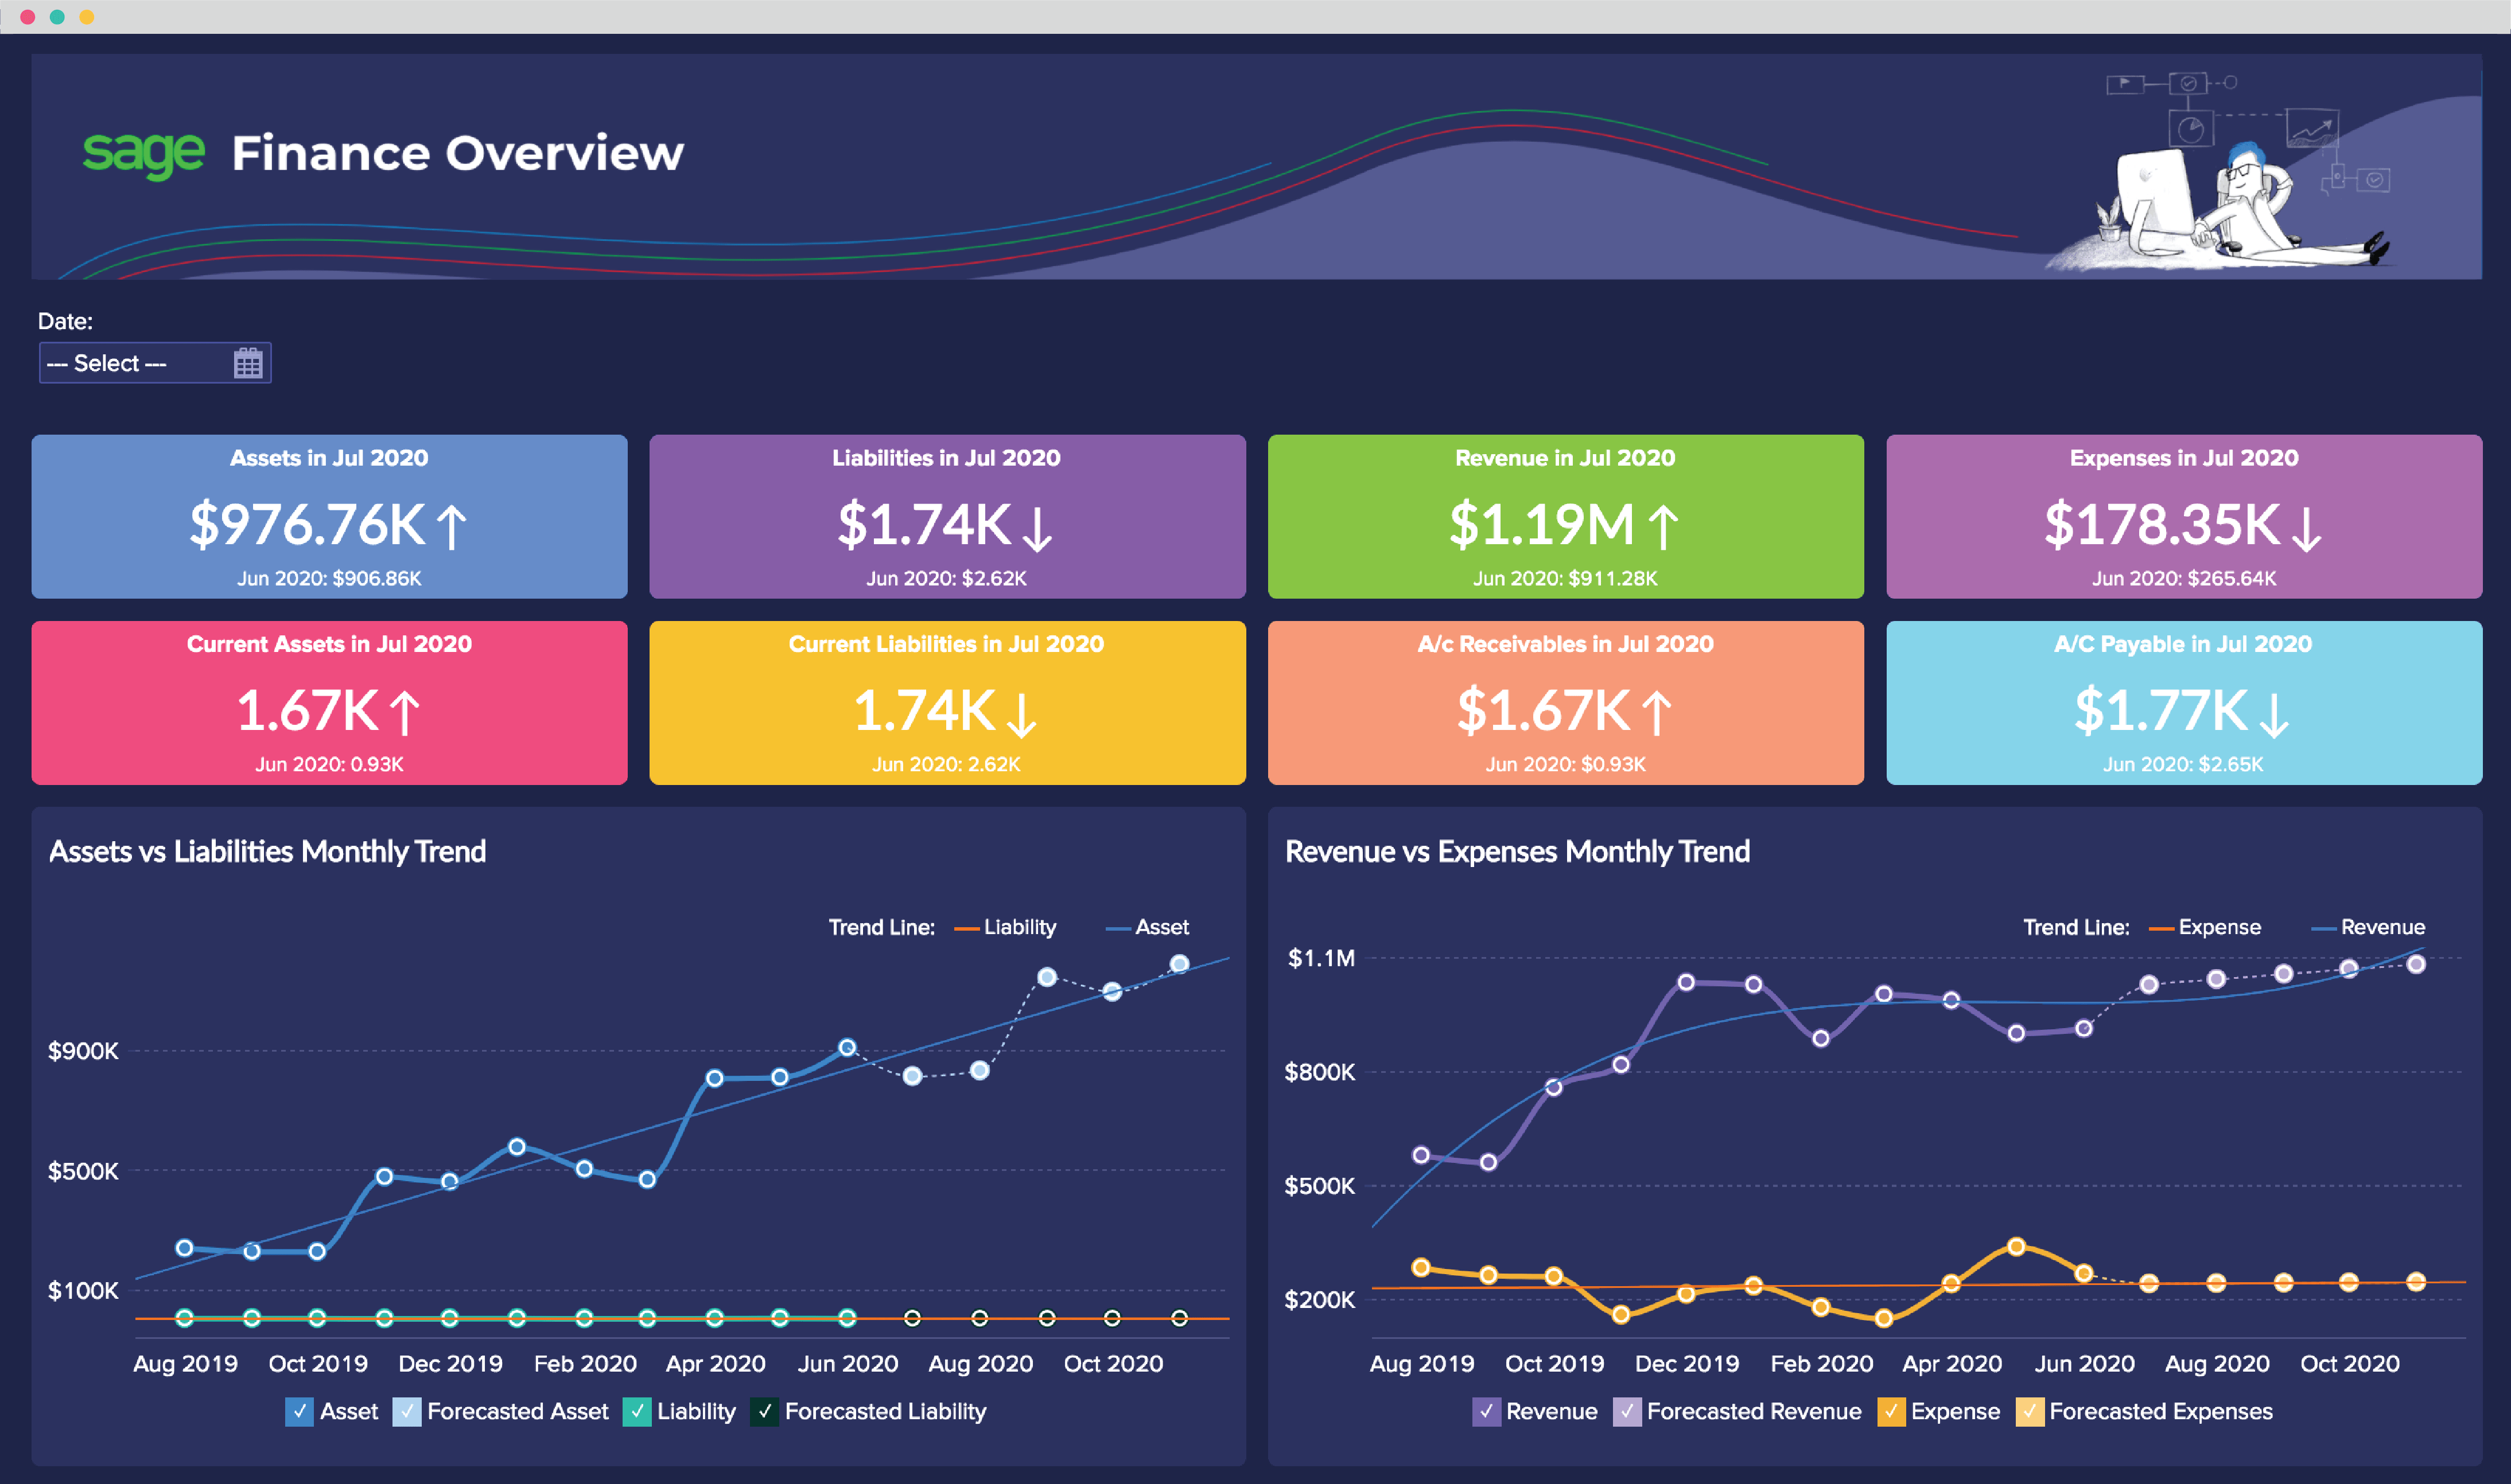Uncheck the Asset series checkbox

299,1411
